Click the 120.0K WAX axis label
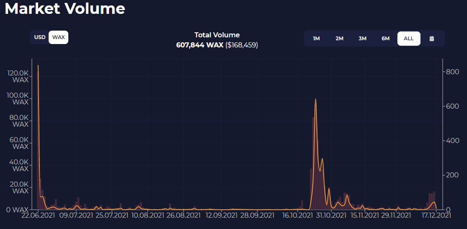 [18, 76]
